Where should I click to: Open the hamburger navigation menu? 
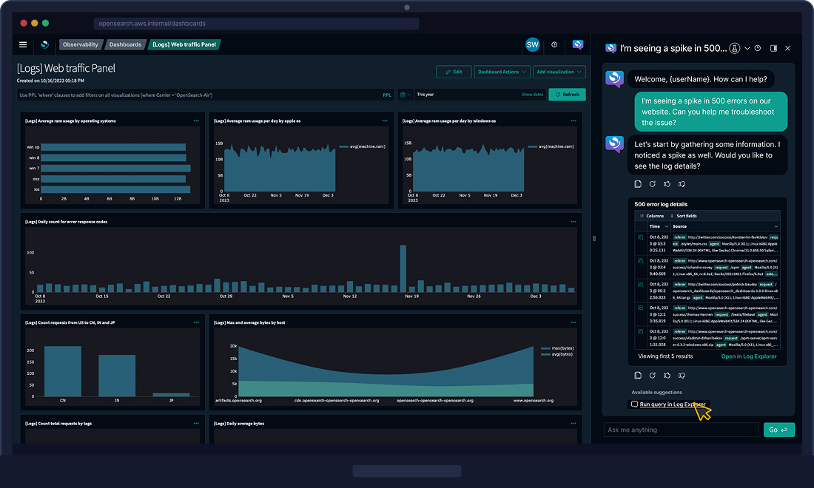[23, 44]
